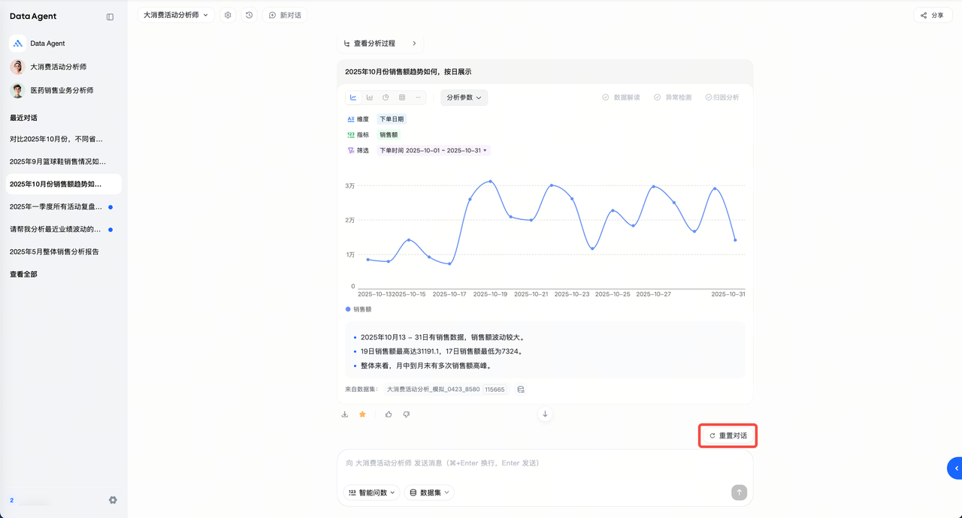The width and height of the screenshot is (962, 518).
Task: Open the 分析参数 dropdown
Action: pyautogui.click(x=464, y=98)
